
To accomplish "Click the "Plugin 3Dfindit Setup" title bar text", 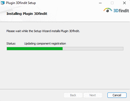I will point(21,3).
